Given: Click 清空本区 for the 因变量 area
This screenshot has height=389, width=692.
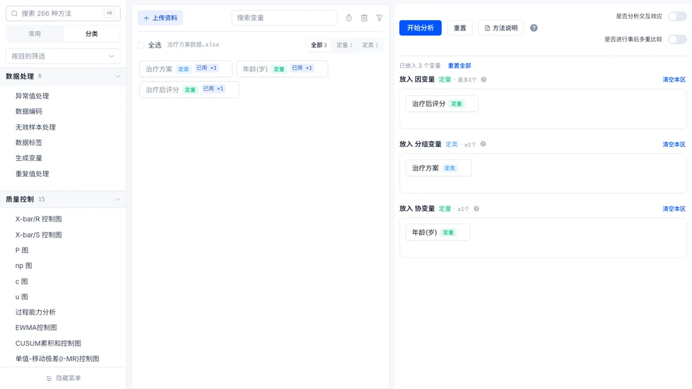Looking at the screenshot, I should point(674,80).
